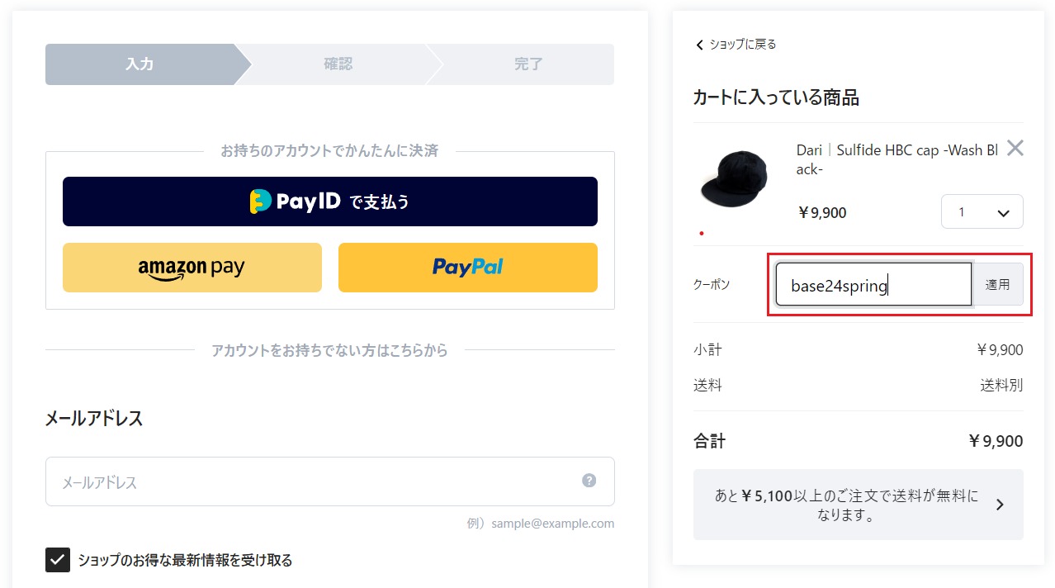Viewport: 1055px width, 588px height.
Task: Click the PayPal logo
Action: pyautogui.click(x=467, y=267)
